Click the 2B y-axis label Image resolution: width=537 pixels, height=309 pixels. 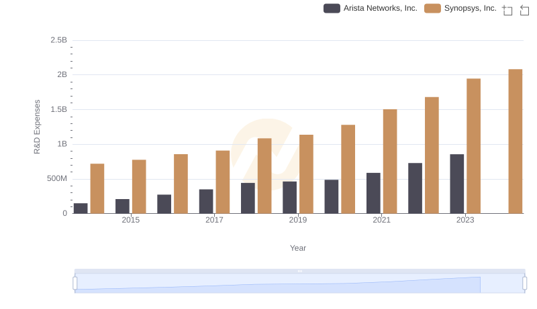click(62, 74)
